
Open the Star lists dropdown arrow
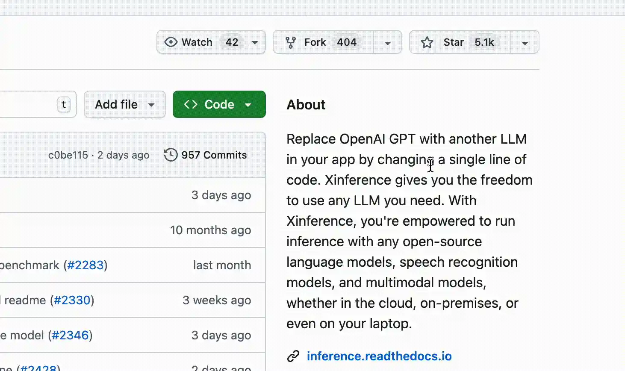pyautogui.click(x=525, y=43)
